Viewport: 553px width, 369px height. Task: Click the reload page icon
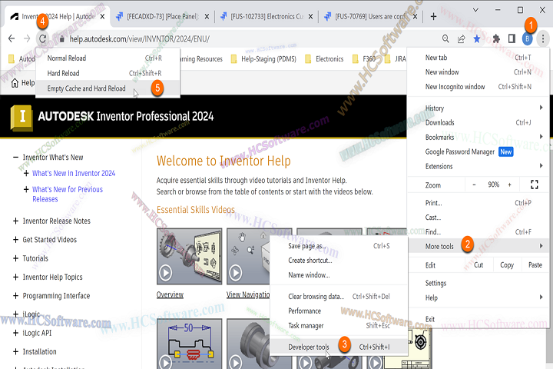(43, 38)
